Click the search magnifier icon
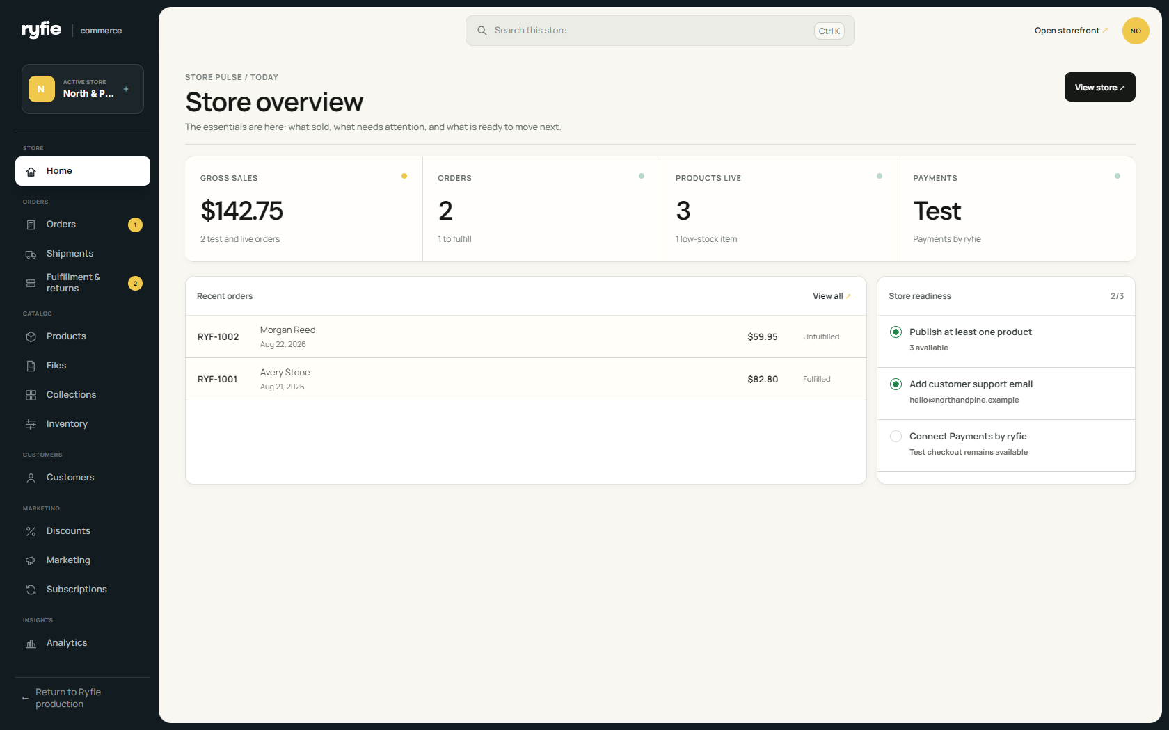The image size is (1169, 730). [x=482, y=31]
